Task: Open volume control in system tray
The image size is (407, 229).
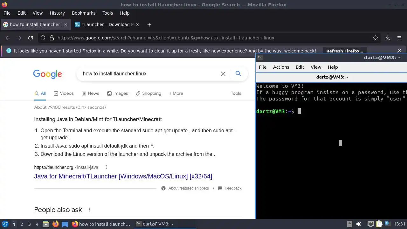Action: [x=359, y=224]
